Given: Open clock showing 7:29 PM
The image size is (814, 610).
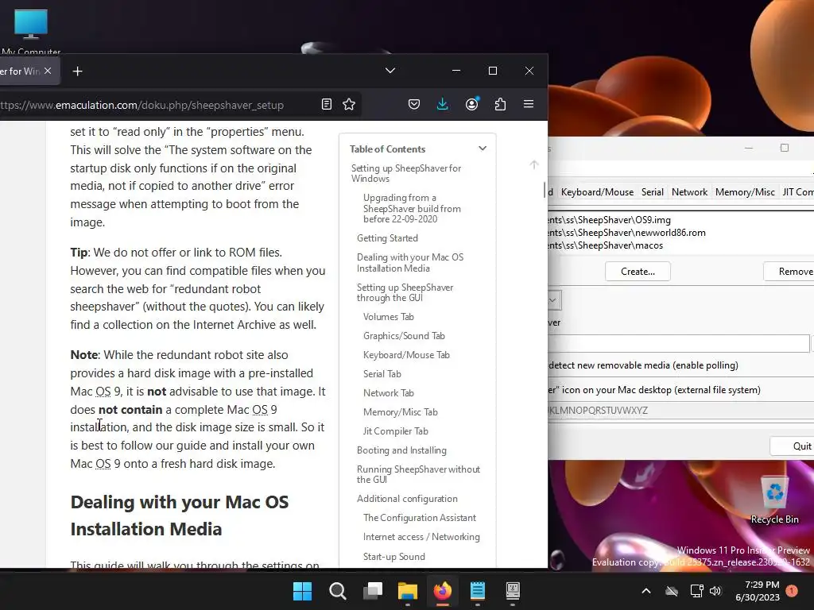Looking at the screenshot, I should (758, 591).
